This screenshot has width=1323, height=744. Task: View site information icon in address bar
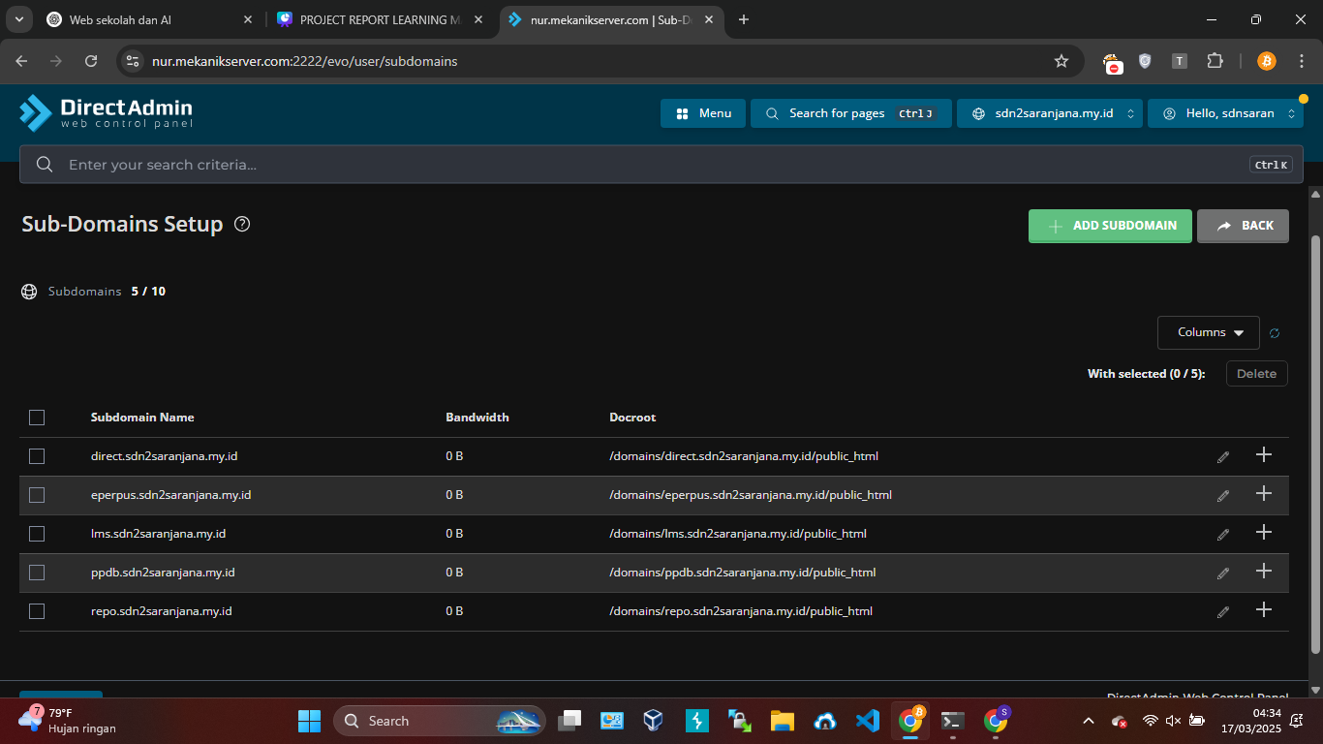134,61
